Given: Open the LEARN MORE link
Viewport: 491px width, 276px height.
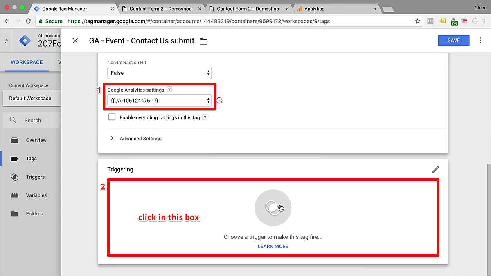Looking at the screenshot, I should [273, 246].
